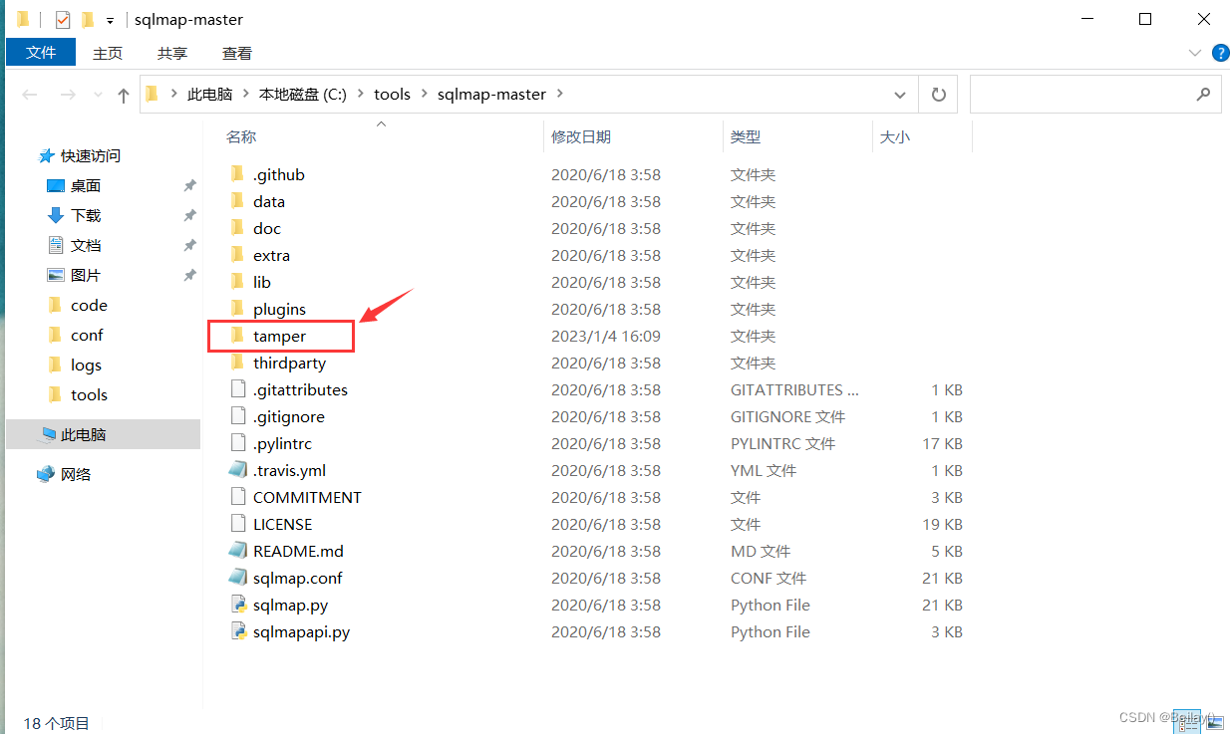The width and height of the screenshot is (1230, 734).
Task: Click tools in the address path
Action: [x=392, y=95]
